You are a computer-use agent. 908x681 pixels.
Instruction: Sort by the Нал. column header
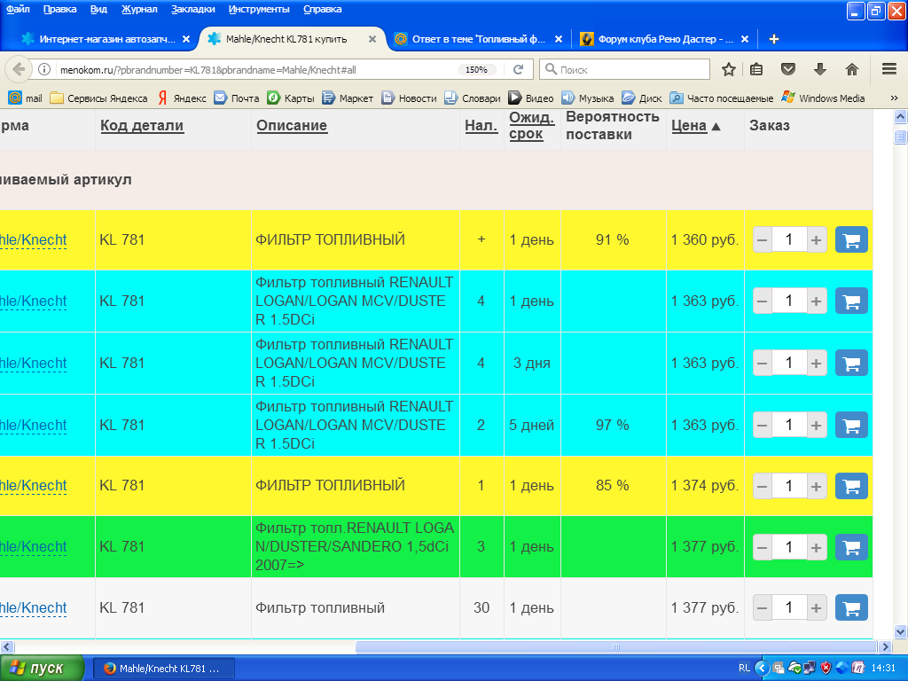[x=481, y=126]
